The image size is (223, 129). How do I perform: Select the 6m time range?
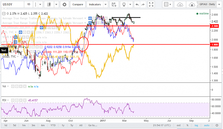coord(43,125)
